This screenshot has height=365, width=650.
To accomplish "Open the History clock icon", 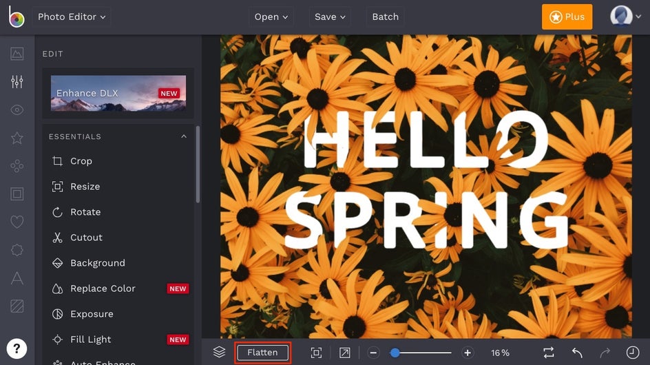I will (633, 353).
